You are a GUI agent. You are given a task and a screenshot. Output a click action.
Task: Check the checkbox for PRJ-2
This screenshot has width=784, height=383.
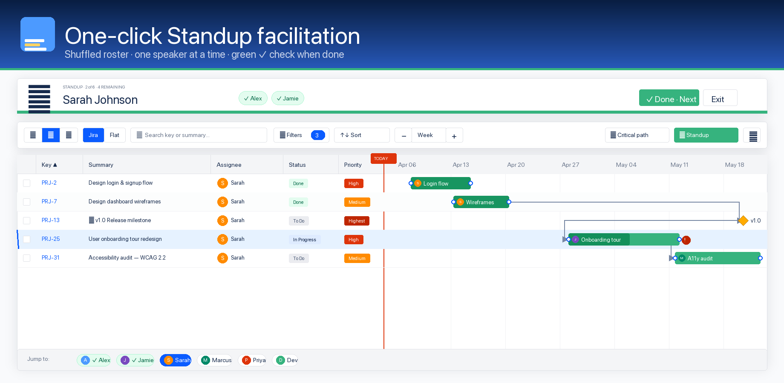coord(27,183)
